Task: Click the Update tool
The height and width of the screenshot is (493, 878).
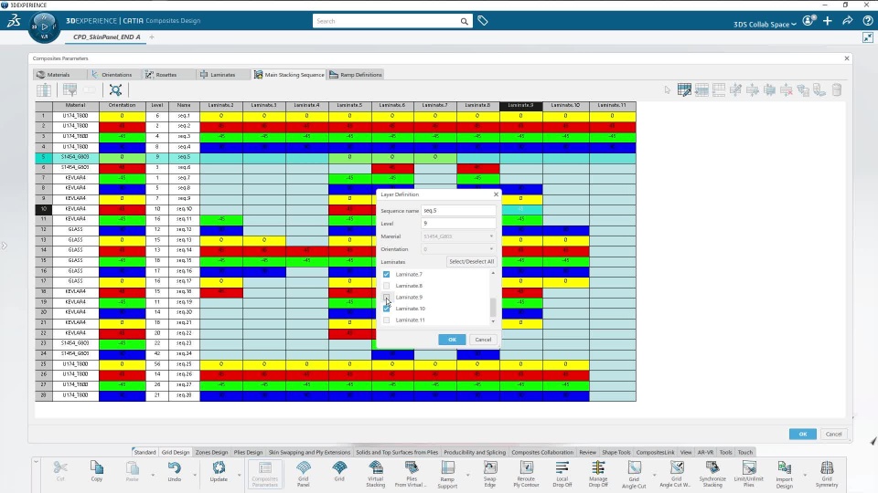Action: tap(219, 471)
